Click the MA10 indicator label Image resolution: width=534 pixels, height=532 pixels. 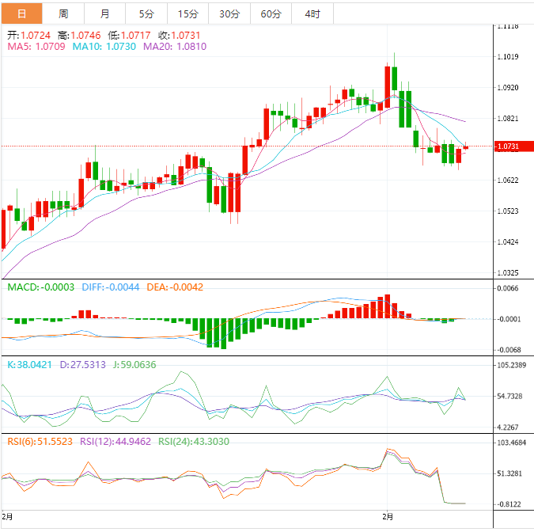104,47
